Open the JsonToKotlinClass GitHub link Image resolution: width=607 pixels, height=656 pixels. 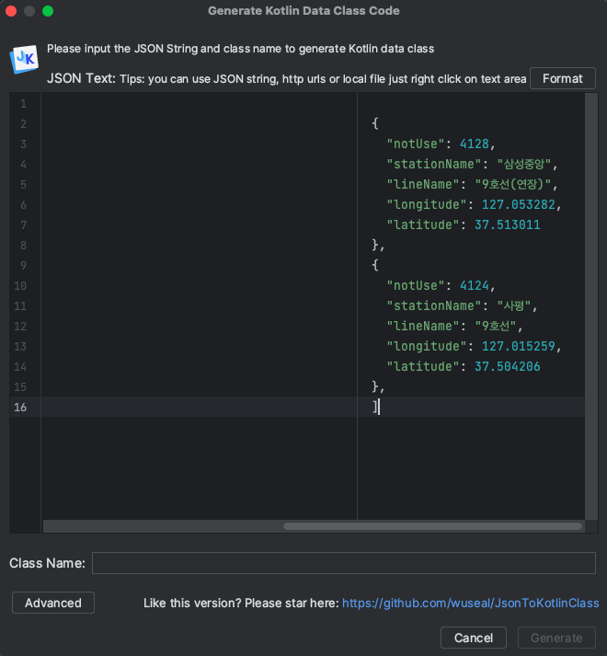[x=470, y=603]
